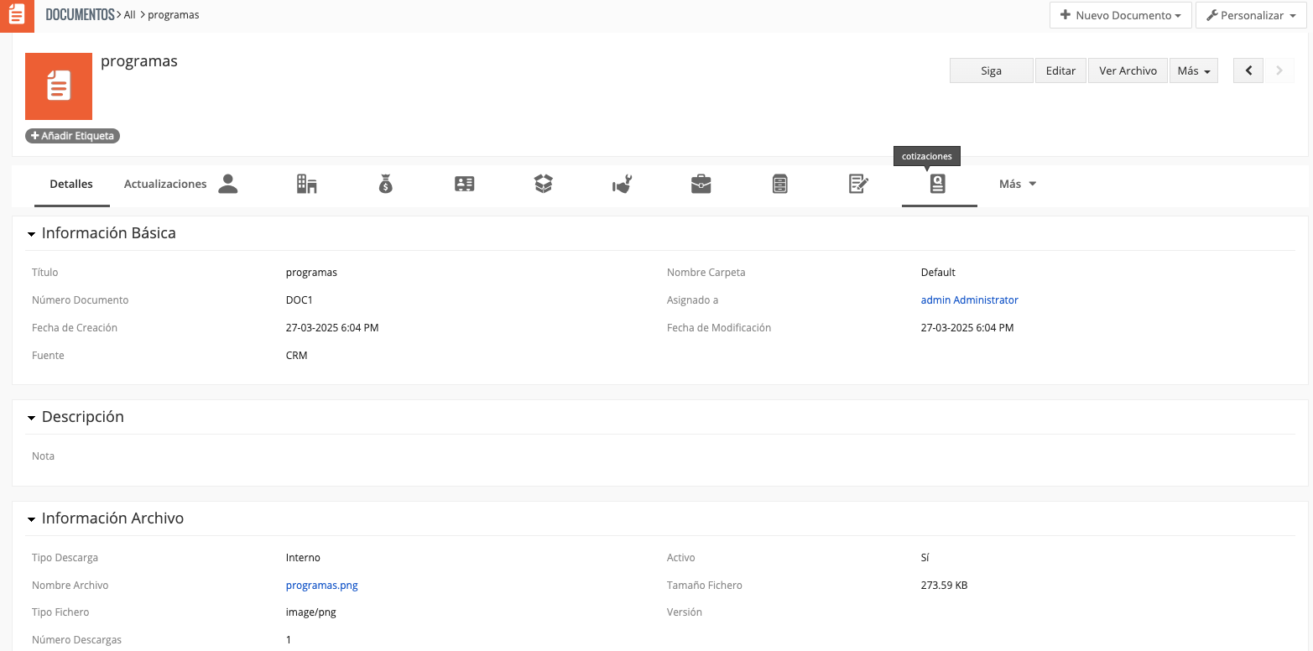1313x651 pixels.
Task: Open the file cabinet tab icon
Action: point(780,184)
